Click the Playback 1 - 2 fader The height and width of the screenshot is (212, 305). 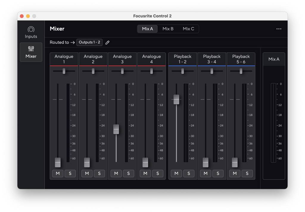(176, 100)
